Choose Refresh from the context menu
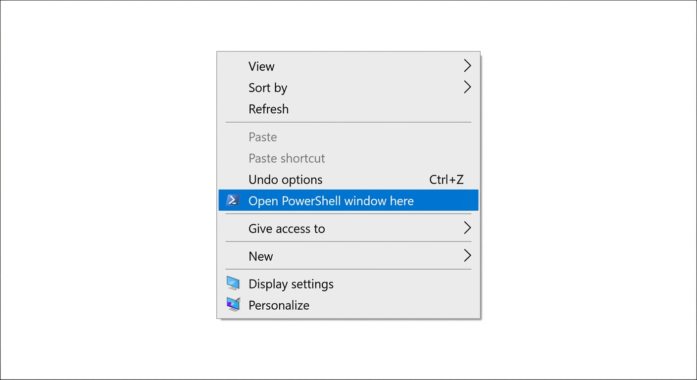This screenshot has width=697, height=380. pyautogui.click(x=268, y=109)
